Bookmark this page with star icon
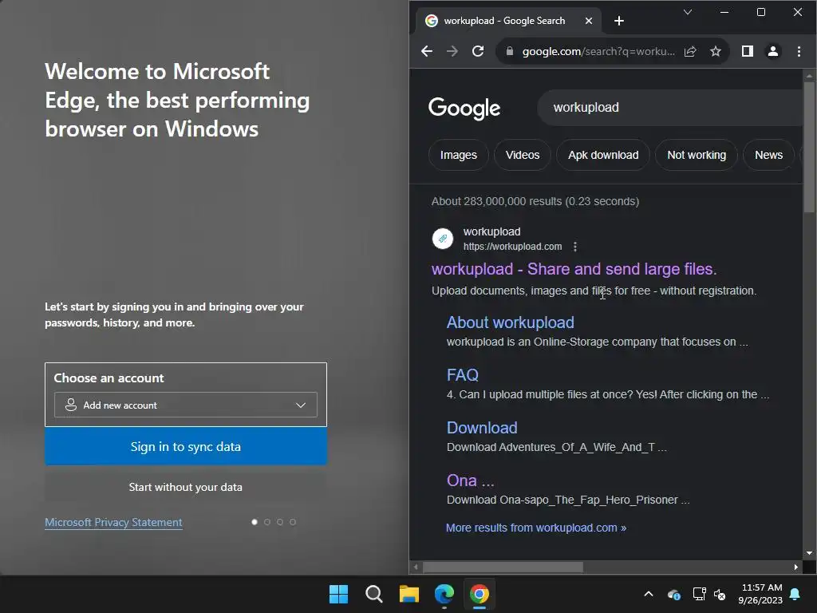 [x=716, y=51]
